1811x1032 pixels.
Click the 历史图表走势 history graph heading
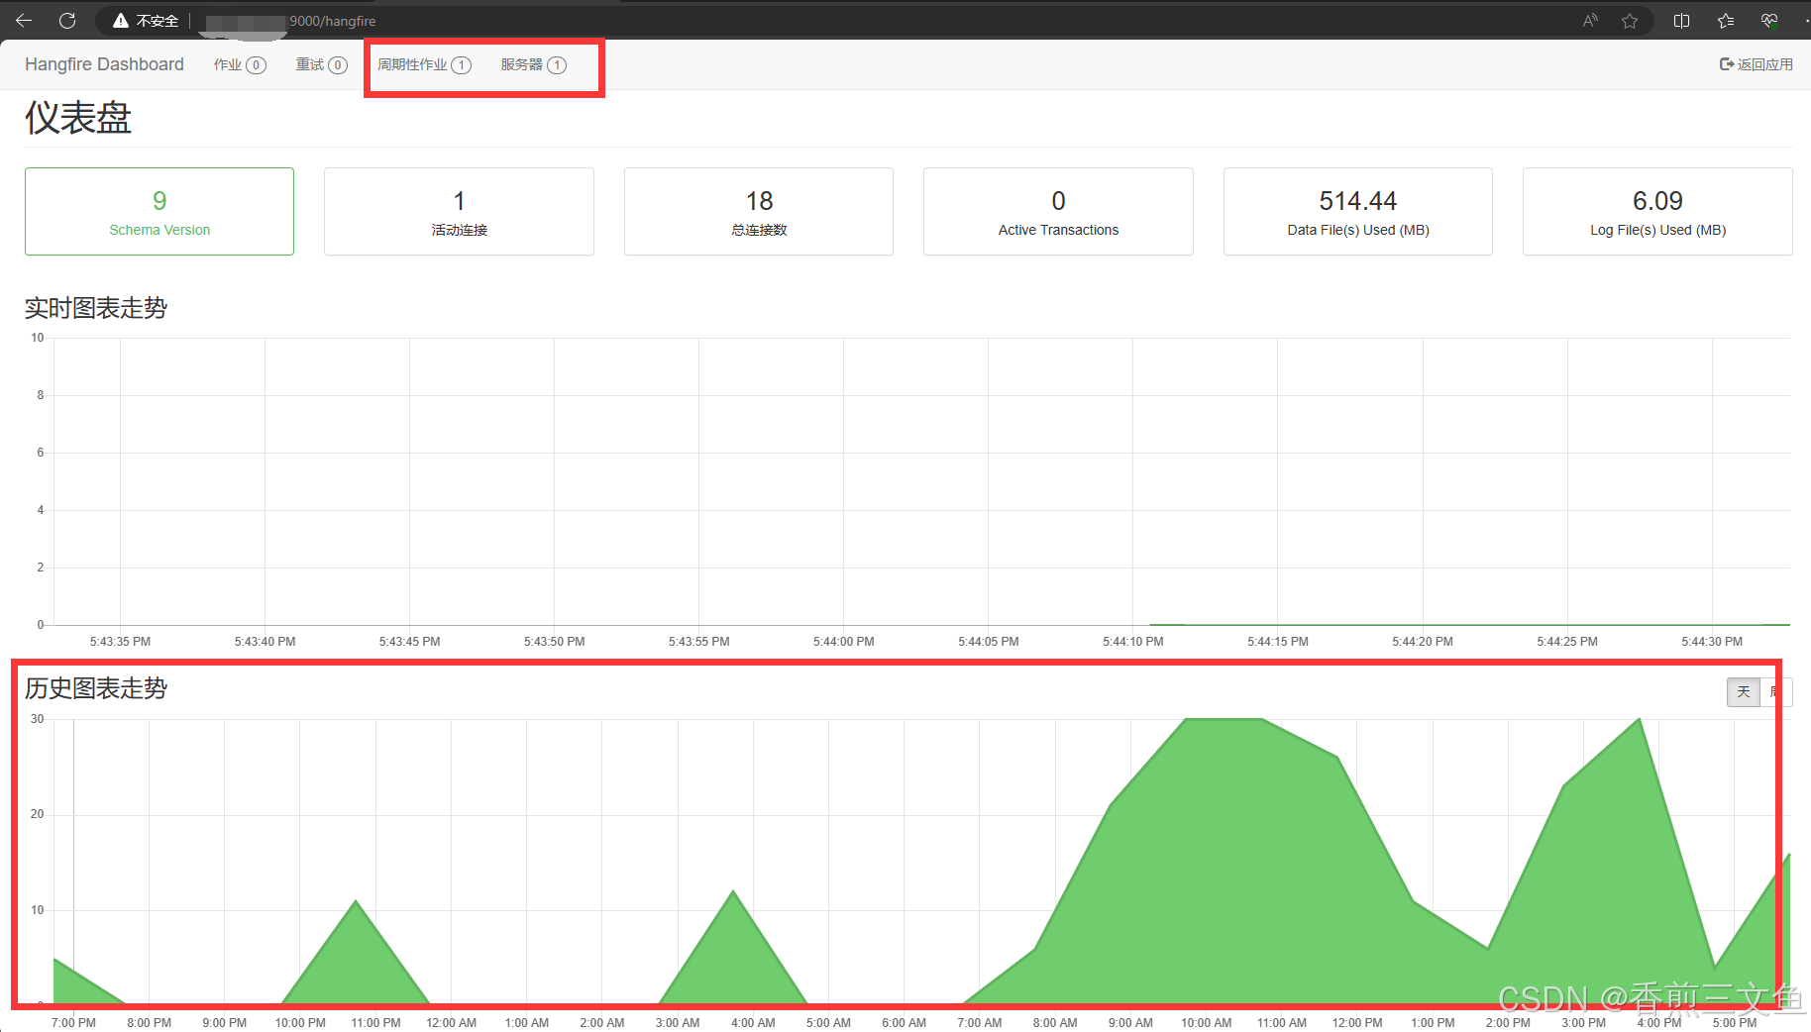[96, 688]
